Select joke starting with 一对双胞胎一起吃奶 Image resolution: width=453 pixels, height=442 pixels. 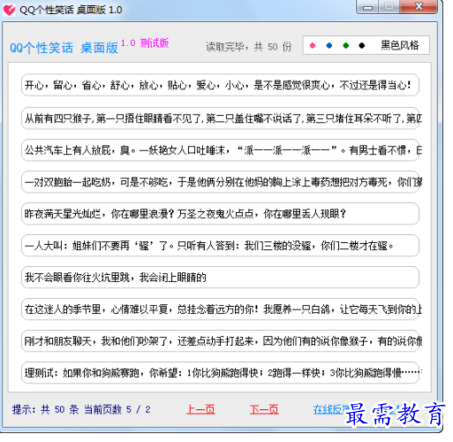tap(220, 182)
